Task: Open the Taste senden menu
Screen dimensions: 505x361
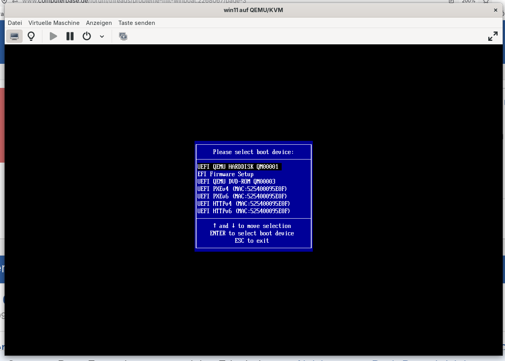Action: click(x=137, y=23)
